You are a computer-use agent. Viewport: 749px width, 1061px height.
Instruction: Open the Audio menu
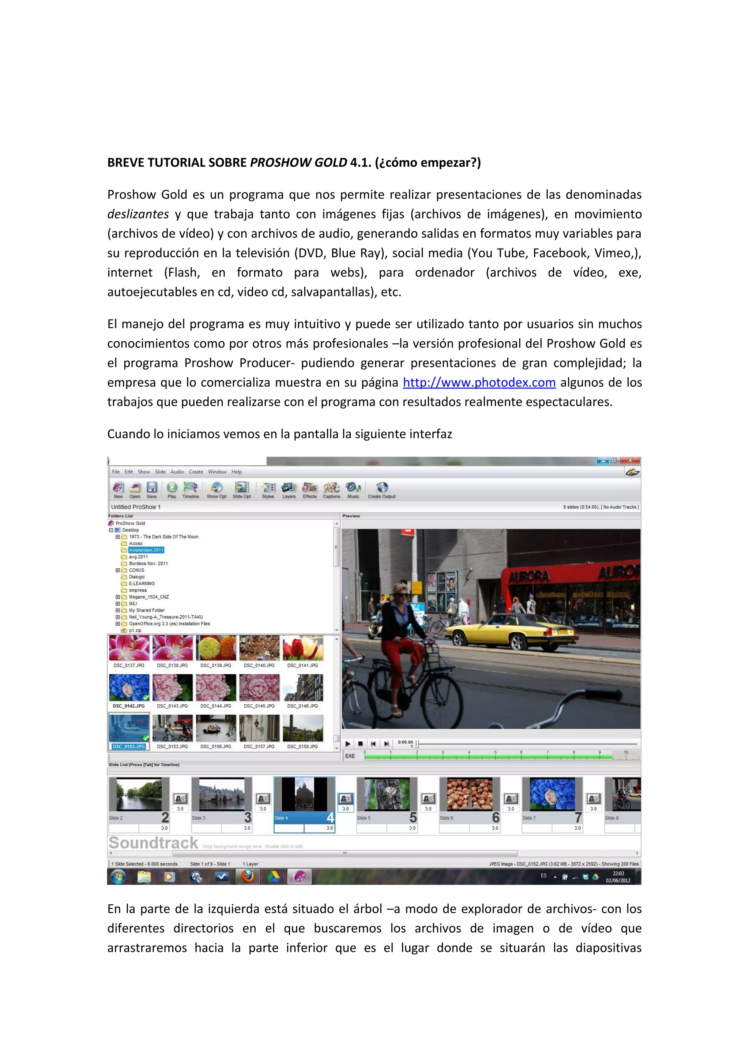177,472
